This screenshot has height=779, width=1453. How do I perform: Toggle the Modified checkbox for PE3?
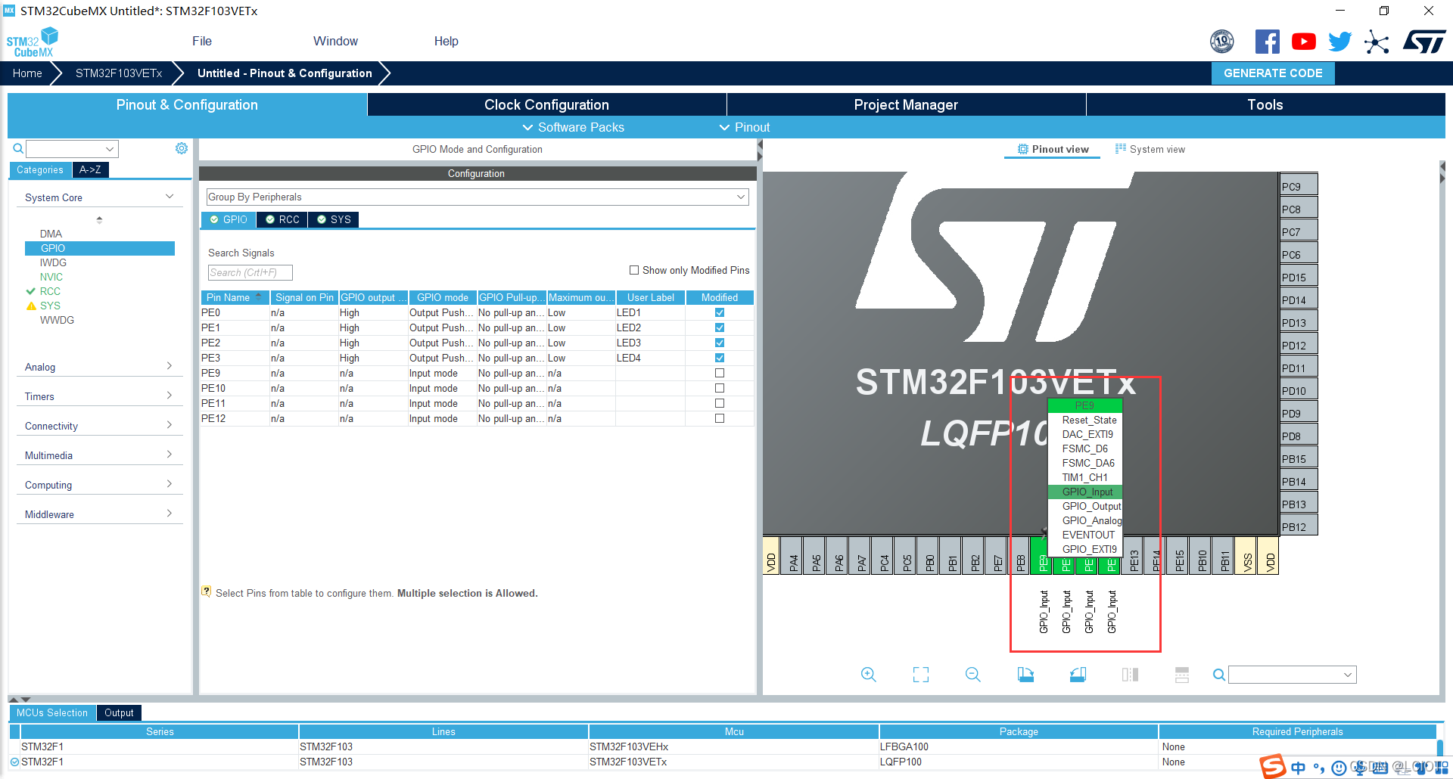click(x=720, y=358)
